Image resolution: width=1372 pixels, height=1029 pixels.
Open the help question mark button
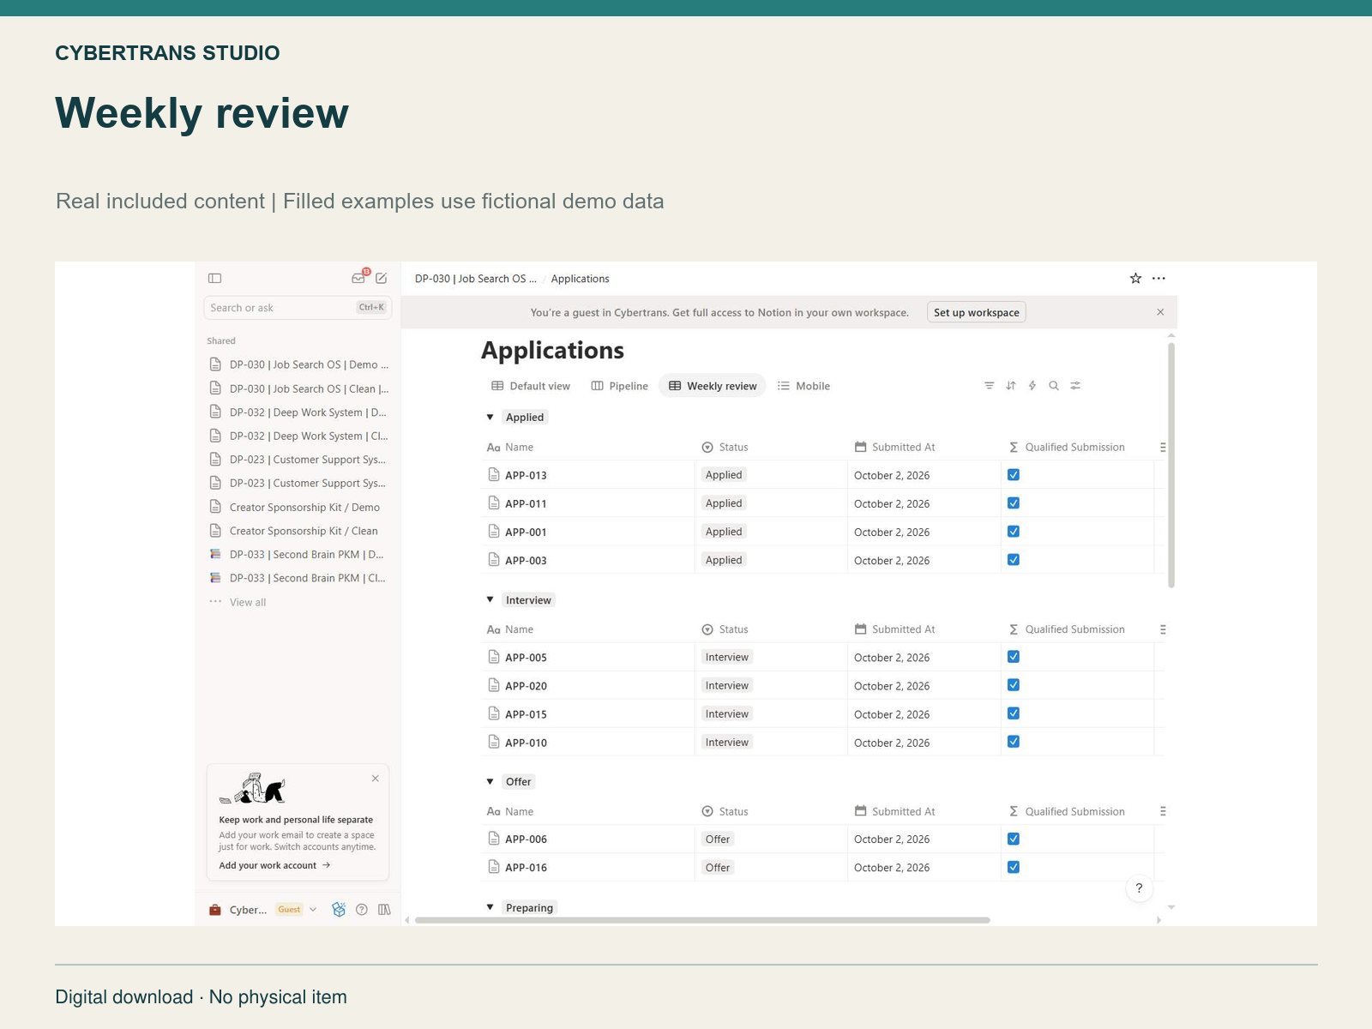pos(1139,888)
